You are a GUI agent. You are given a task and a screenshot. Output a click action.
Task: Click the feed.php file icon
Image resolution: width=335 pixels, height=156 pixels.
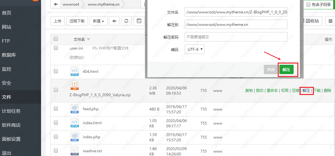[75, 109]
